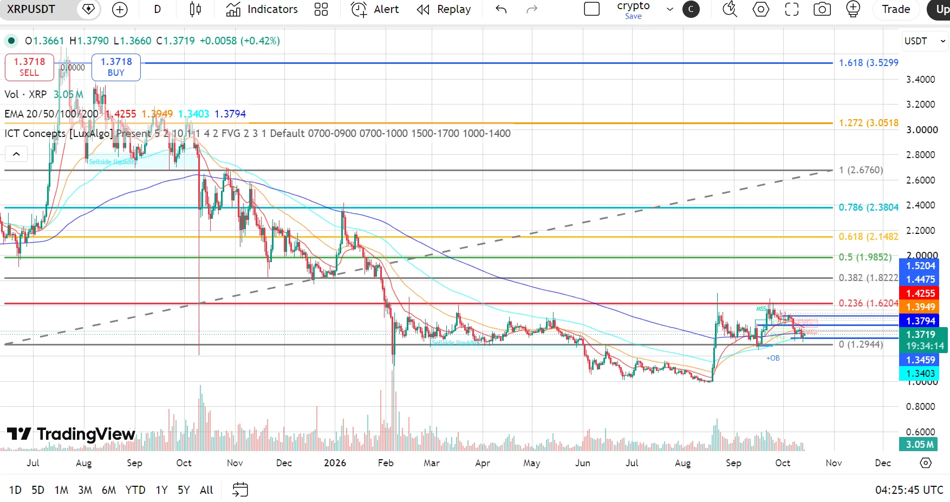Select the All time range
Viewport: 950px width, 502px height.
tap(206, 490)
